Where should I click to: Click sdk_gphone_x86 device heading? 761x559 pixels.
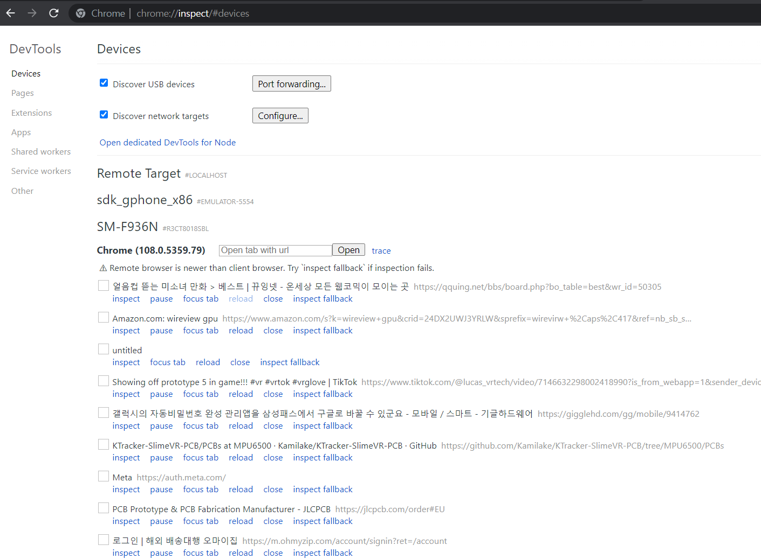coord(145,200)
